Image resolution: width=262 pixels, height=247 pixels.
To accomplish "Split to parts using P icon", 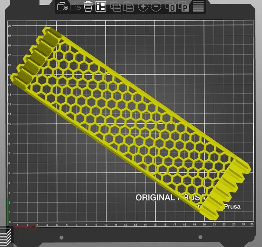I will click(184, 7).
